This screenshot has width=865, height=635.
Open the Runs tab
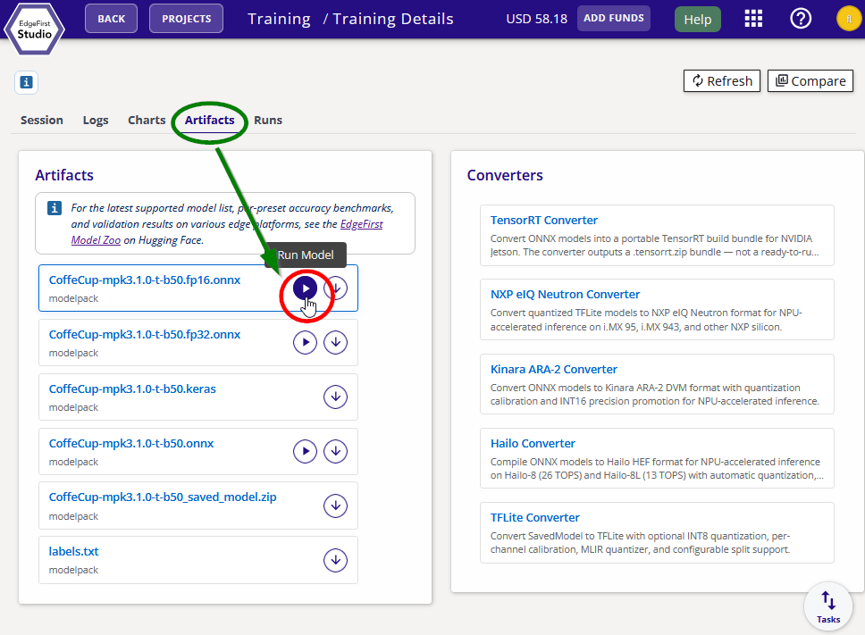268,121
